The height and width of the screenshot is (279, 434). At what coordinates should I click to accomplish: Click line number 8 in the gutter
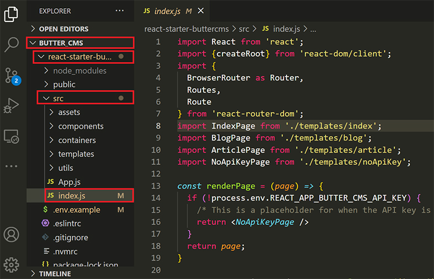(x=158, y=126)
